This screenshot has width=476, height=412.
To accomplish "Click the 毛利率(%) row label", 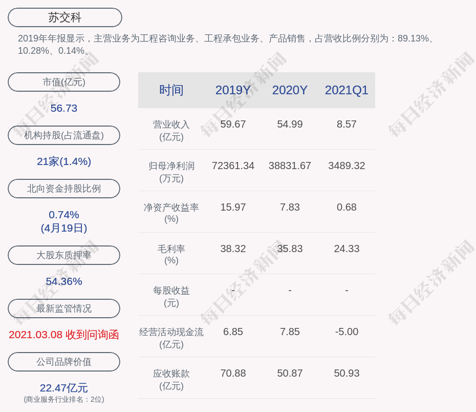I will click(x=171, y=255).
